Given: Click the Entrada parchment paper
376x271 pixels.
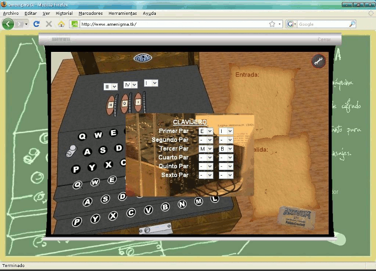Looking at the screenshot, I should 262,102.
